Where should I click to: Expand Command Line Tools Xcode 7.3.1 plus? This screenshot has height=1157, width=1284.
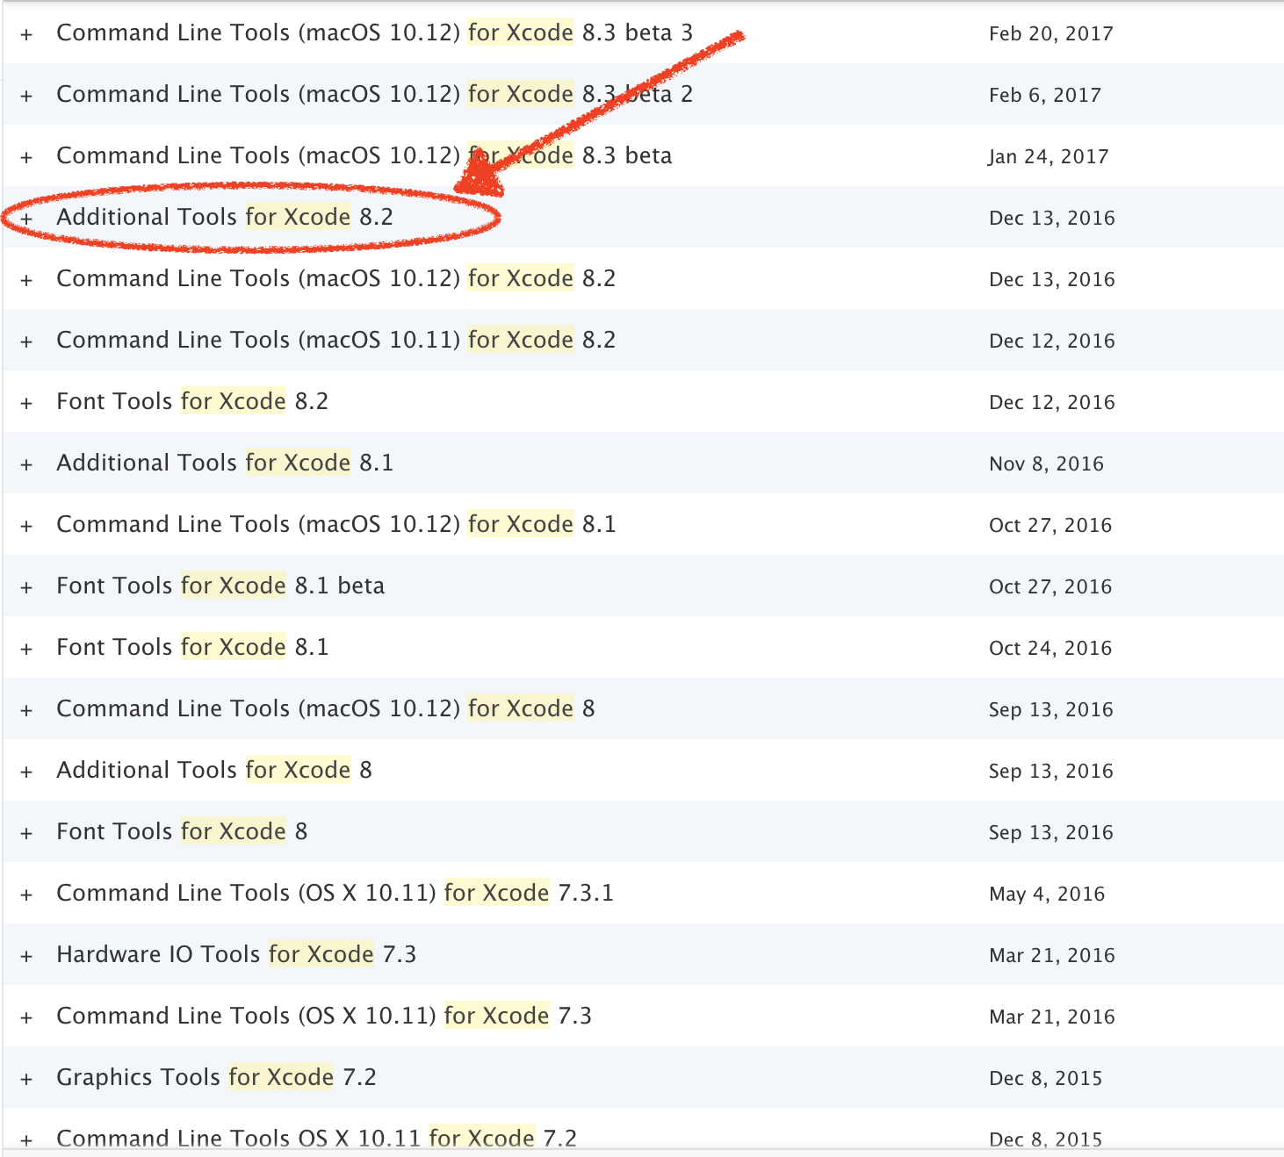coord(26,895)
